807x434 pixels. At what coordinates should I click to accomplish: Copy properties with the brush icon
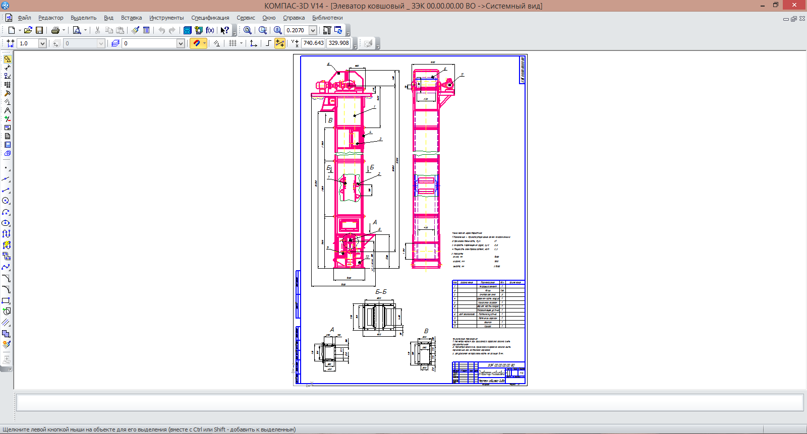point(135,30)
